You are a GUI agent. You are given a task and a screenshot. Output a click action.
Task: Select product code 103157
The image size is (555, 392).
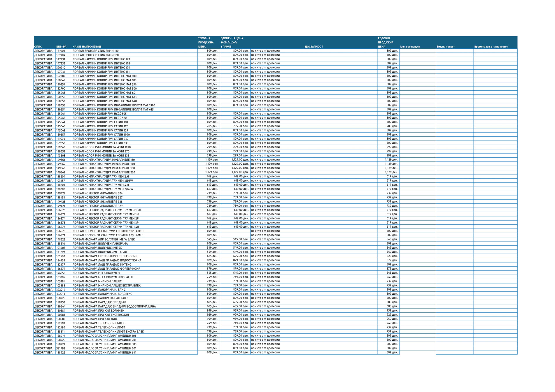tap(61, 181)
